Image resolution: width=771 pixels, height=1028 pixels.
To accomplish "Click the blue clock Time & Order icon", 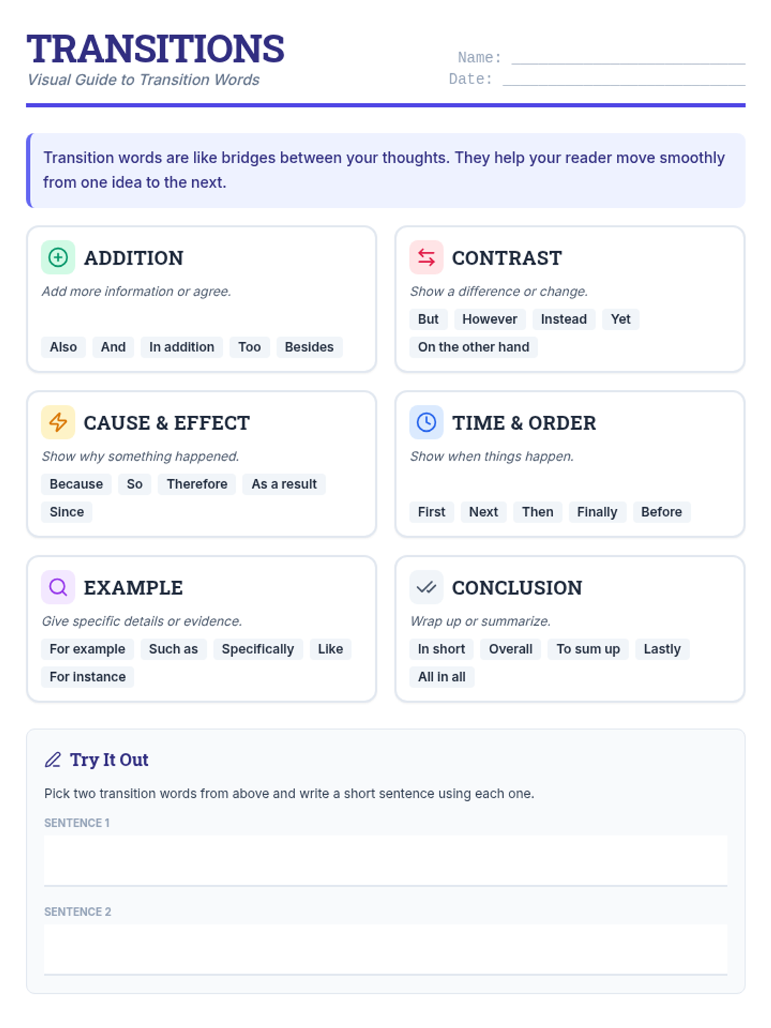I will (x=426, y=422).
